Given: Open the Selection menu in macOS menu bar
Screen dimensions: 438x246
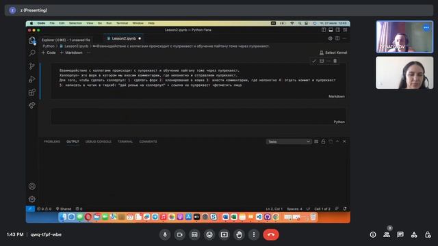Looking at the screenshot, I should (x=75, y=23).
